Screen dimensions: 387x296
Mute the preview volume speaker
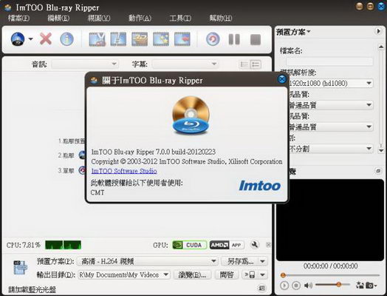click(x=308, y=286)
